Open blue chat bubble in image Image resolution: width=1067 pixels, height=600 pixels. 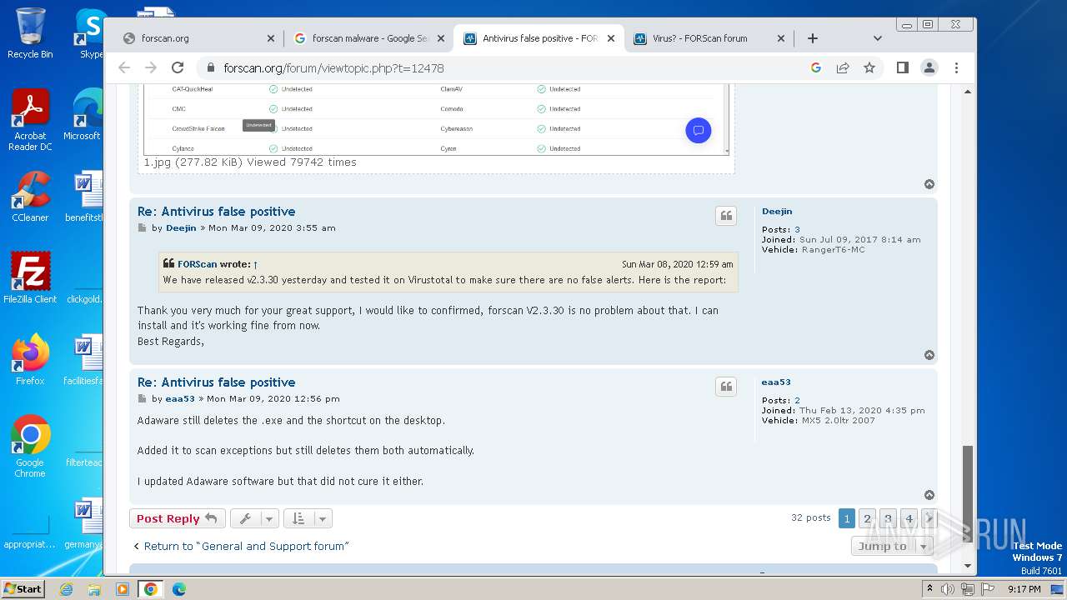[x=699, y=130]
